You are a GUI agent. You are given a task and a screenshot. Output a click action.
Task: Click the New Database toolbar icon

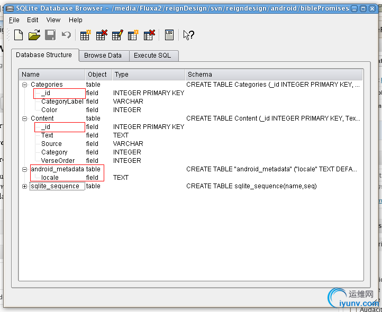pyautogui.click(x=19, y=35)
